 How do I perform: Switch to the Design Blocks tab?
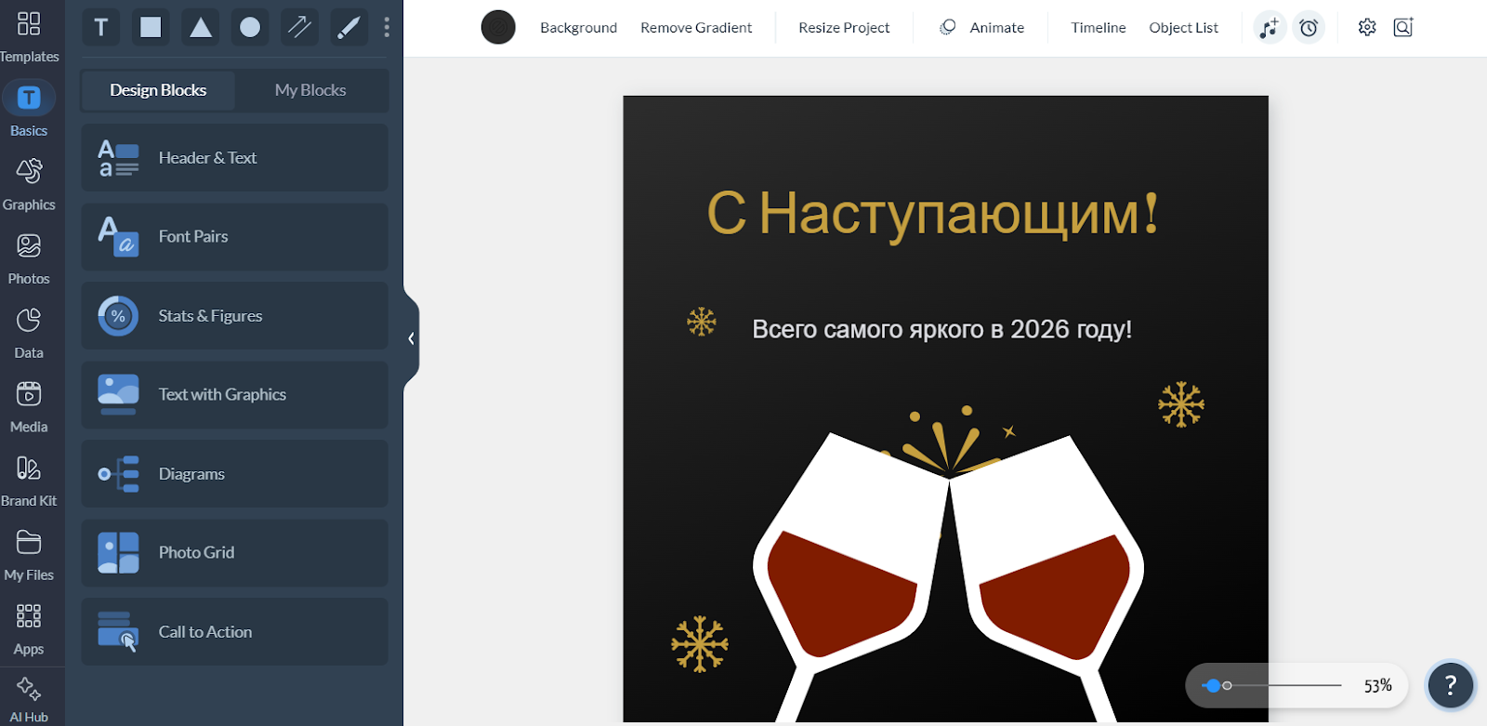tap(158, 90)
